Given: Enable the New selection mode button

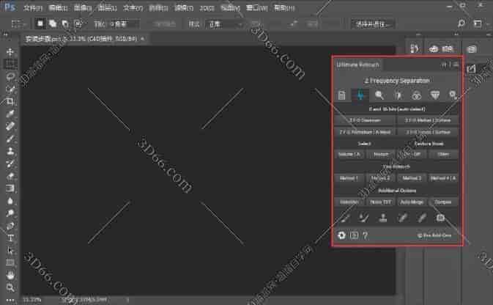Looking at the screenshot, I should pyautogui.click(x=41, y=23).
